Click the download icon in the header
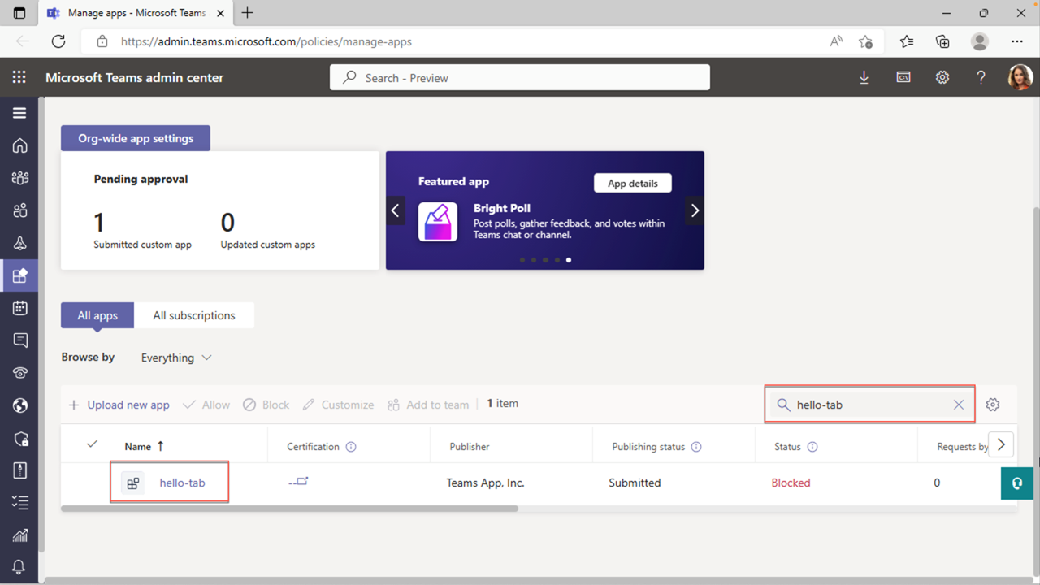 coord(864,77)
